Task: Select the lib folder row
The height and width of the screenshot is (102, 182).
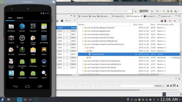Action: click(129, 58)
